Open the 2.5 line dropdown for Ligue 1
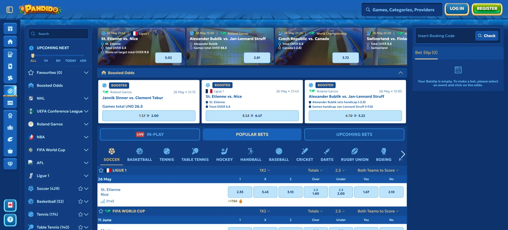The width and height of the screenshot is (508, 230). tap(340, 170)
